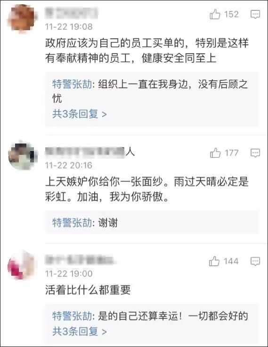Viewport: 268px width, 347px height.
Task: Open the second commenter's avatar
Action: point(22,156)
